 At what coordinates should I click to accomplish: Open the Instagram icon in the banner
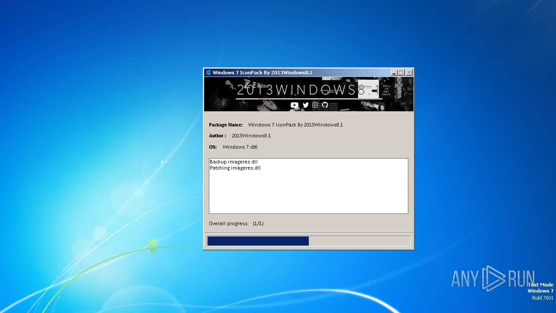[x=315, y=105]
